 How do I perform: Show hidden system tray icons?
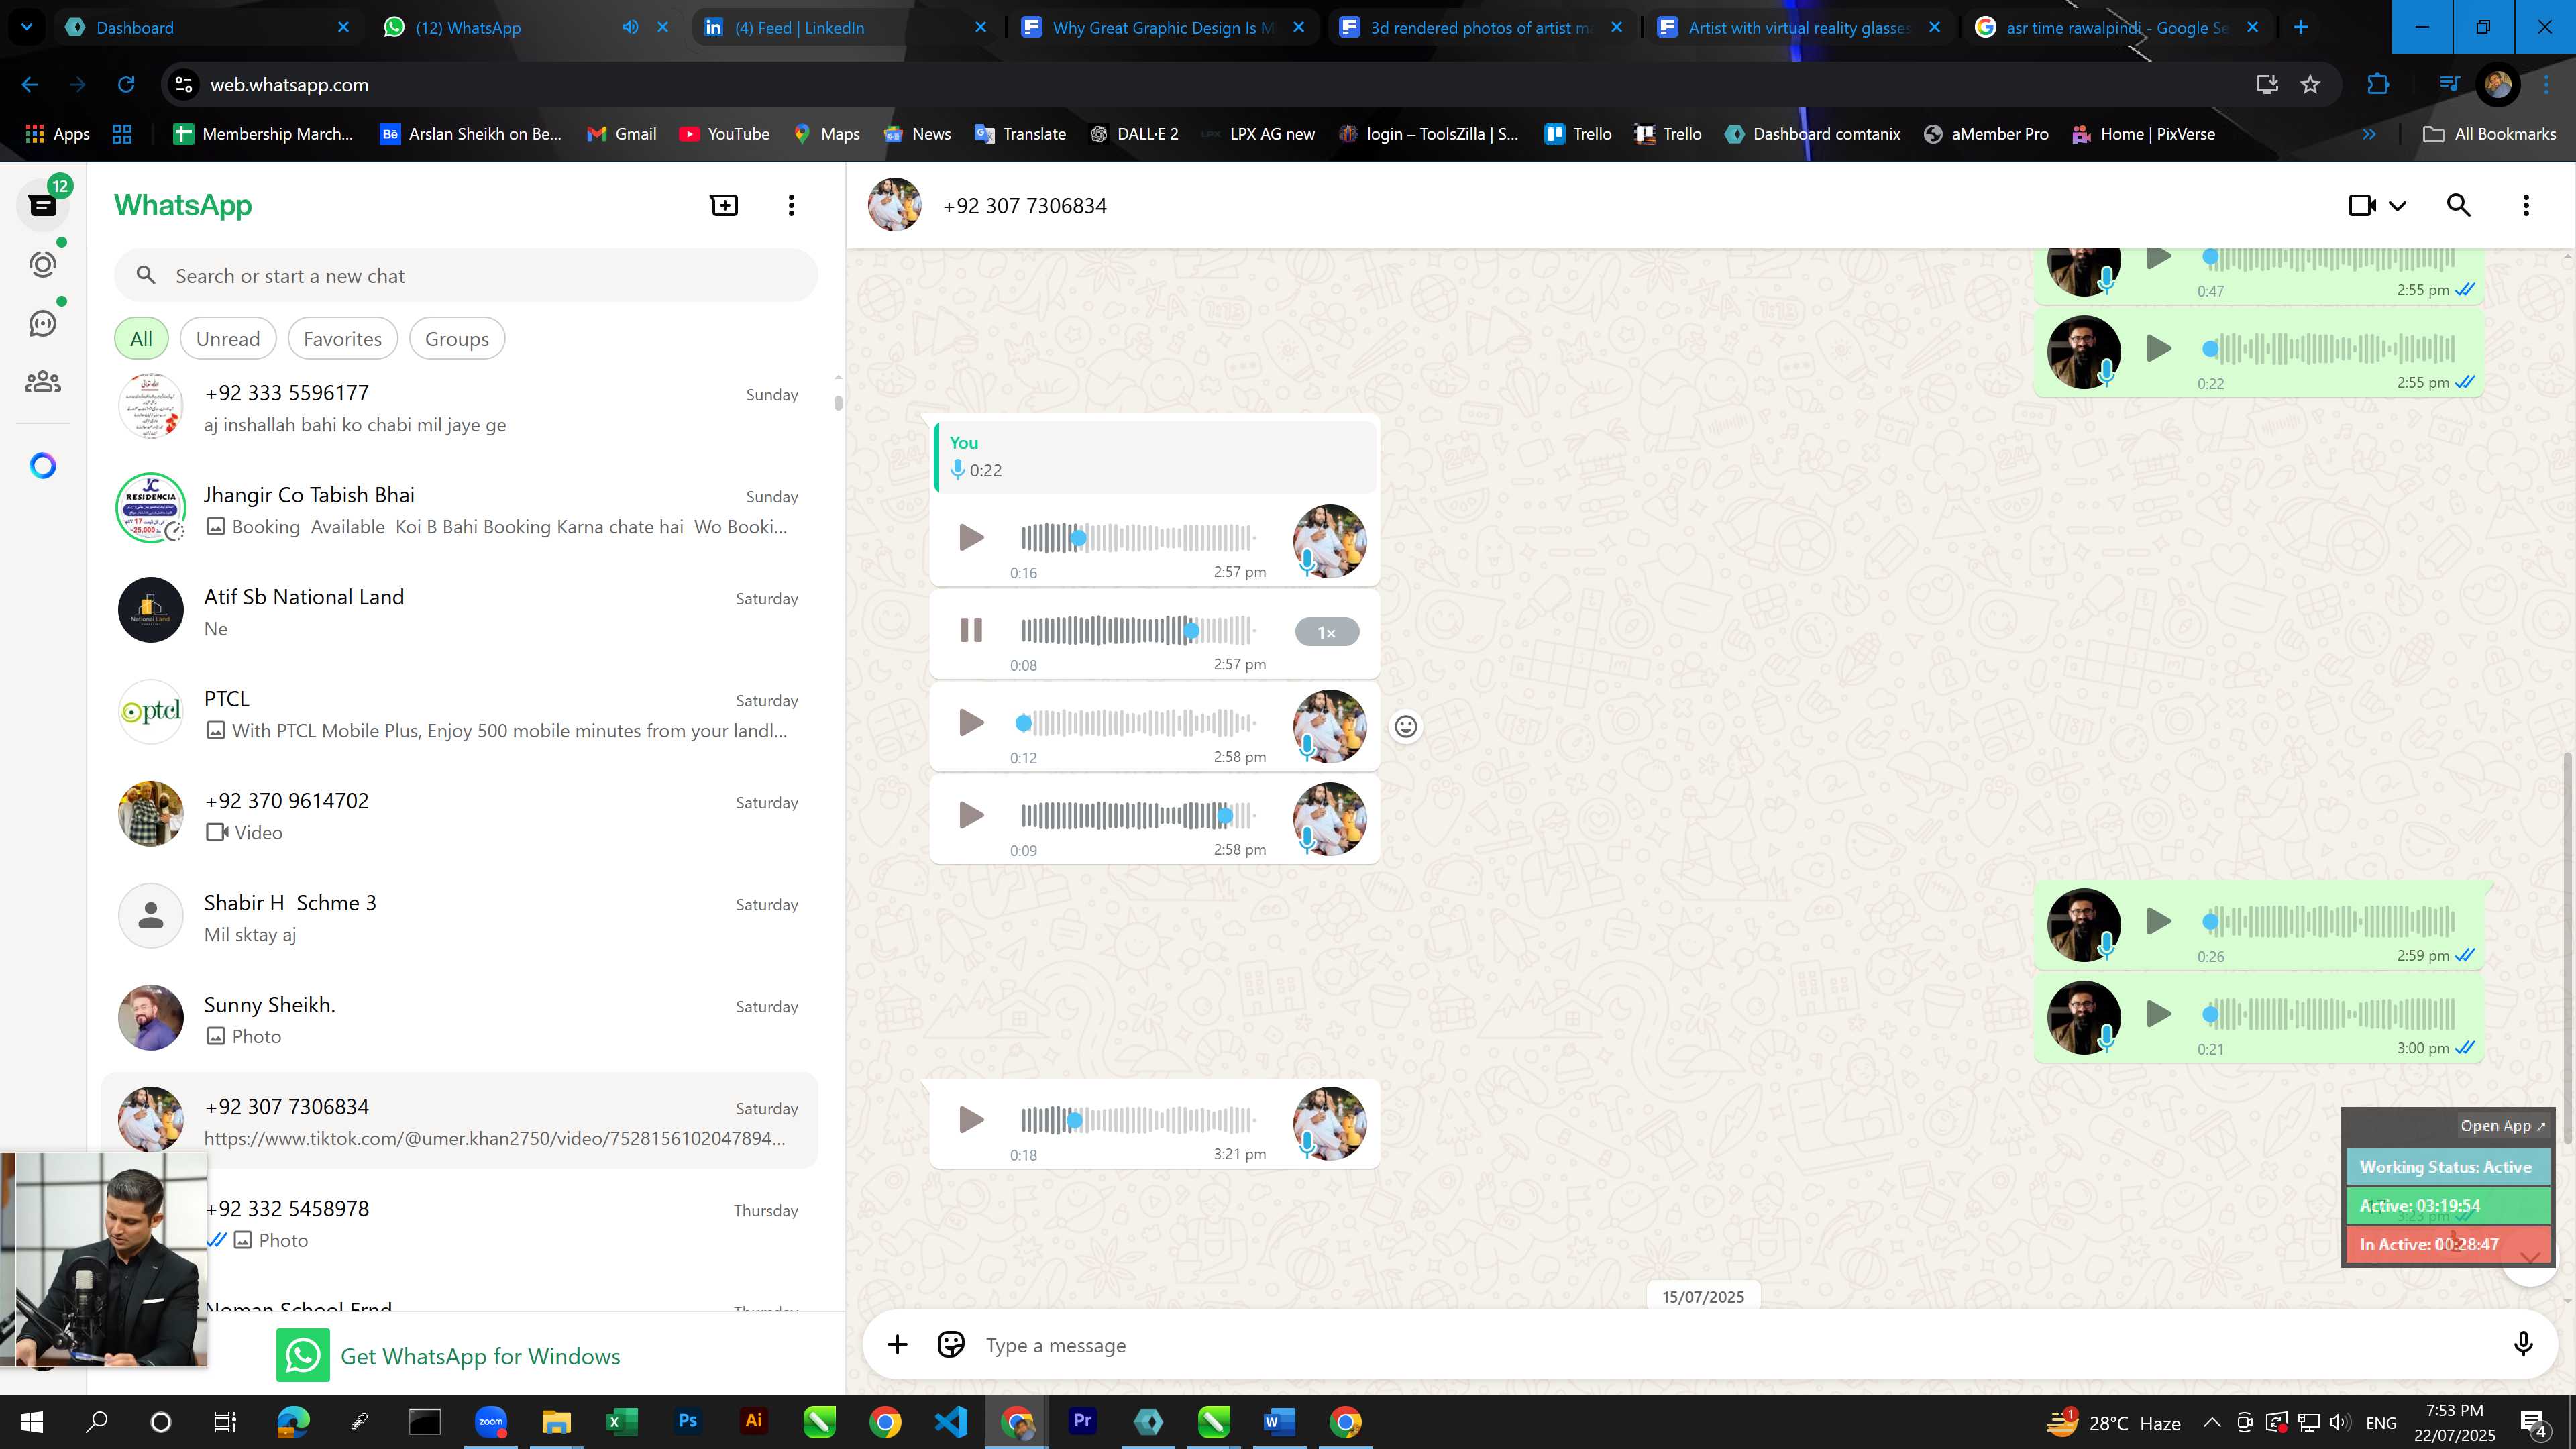pyautogui.click(x=2212, y=1422)
